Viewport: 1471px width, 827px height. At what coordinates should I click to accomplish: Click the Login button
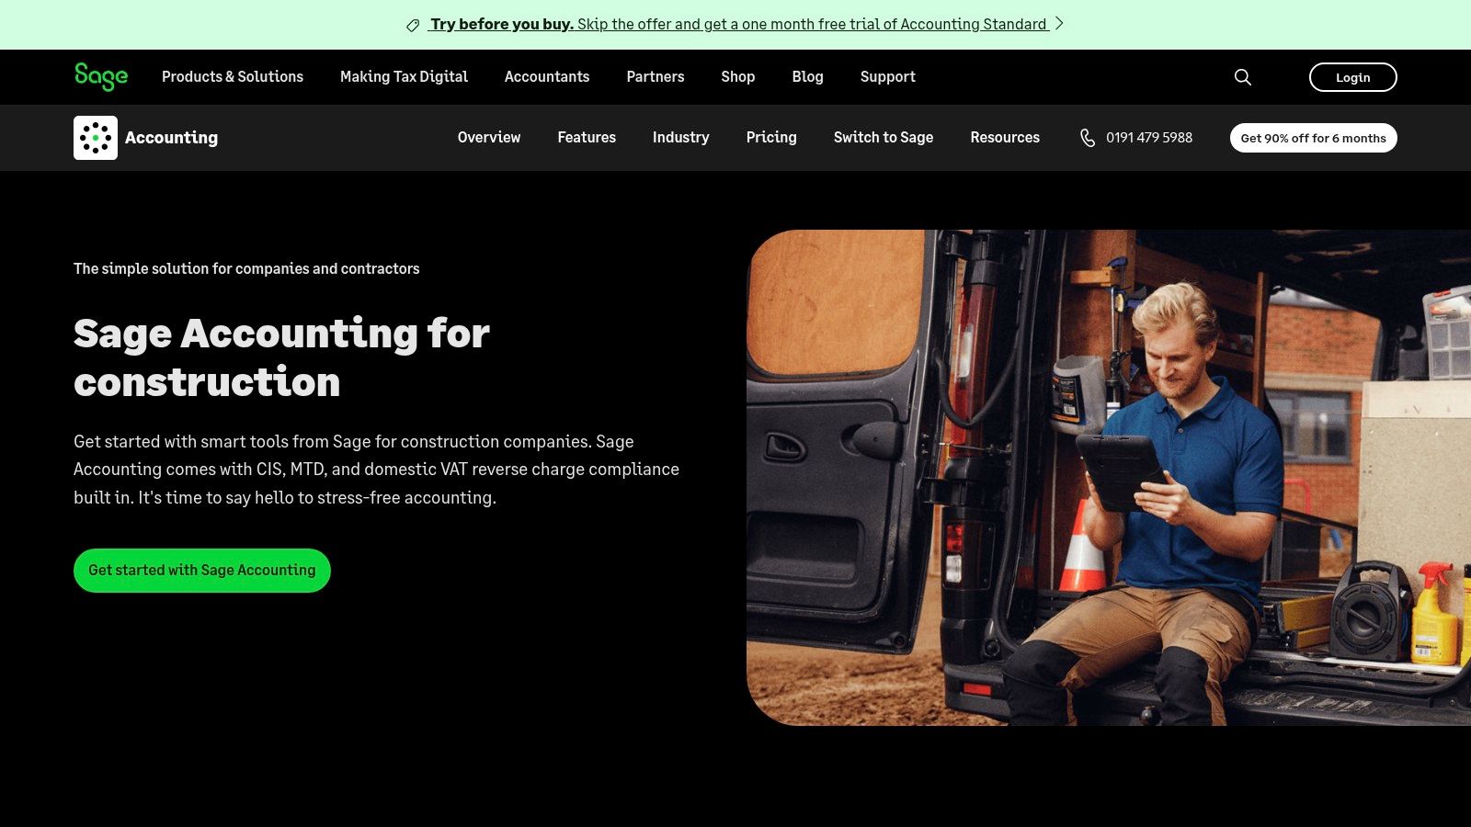pos(1353,77)
